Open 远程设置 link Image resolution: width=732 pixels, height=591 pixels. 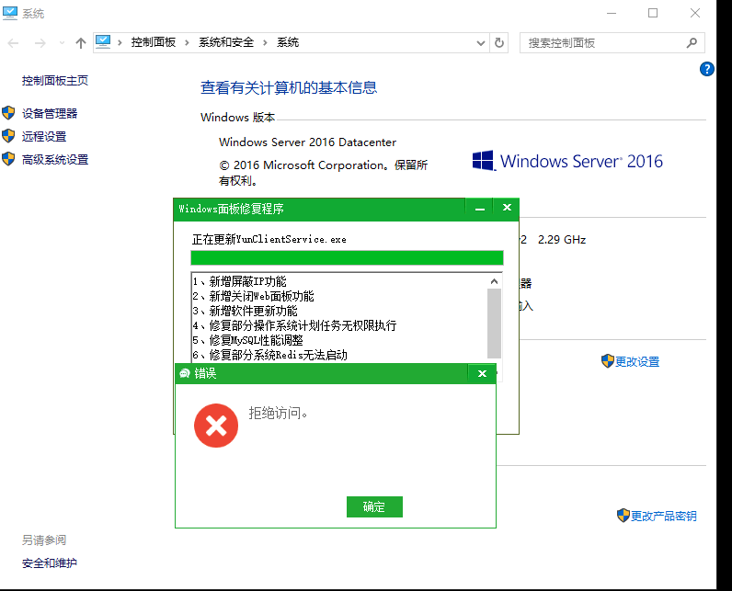44,136
